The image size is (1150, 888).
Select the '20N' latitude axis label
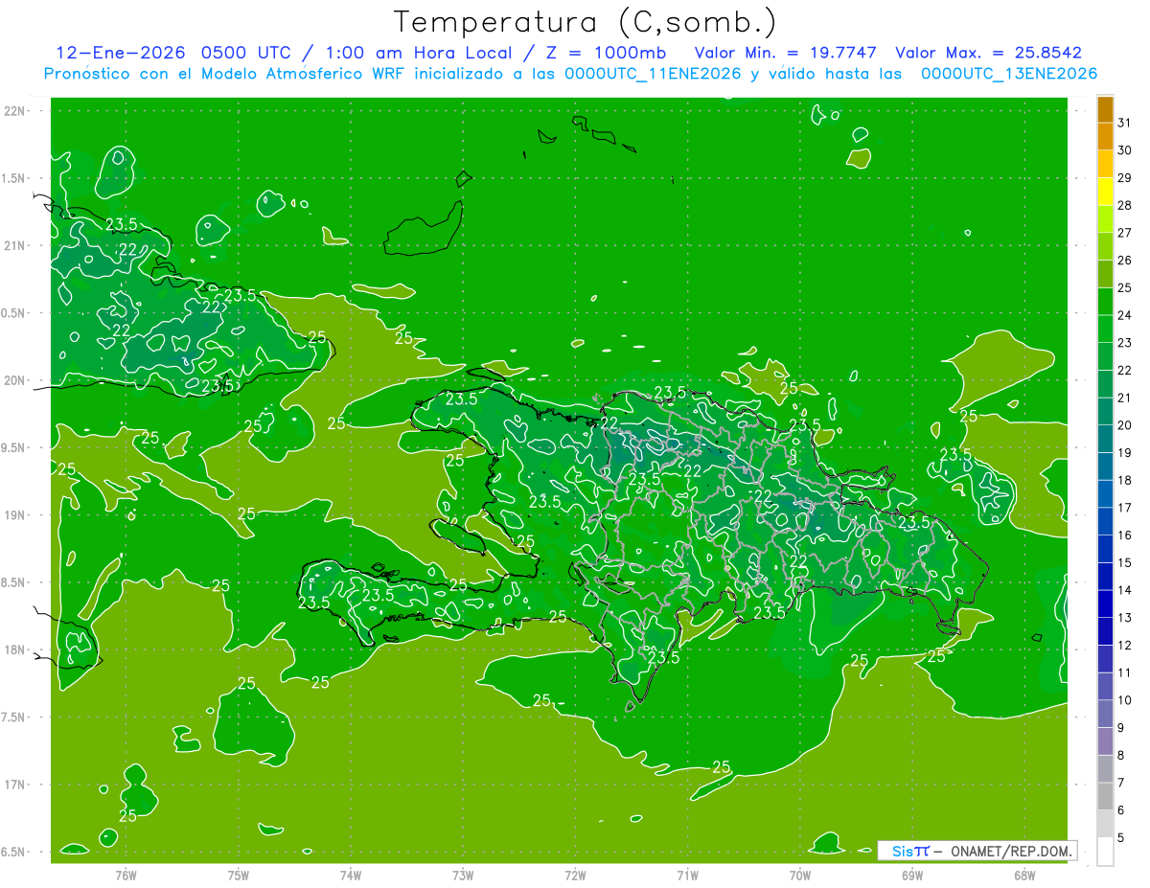pyautogui.click(x=16, y=380)
